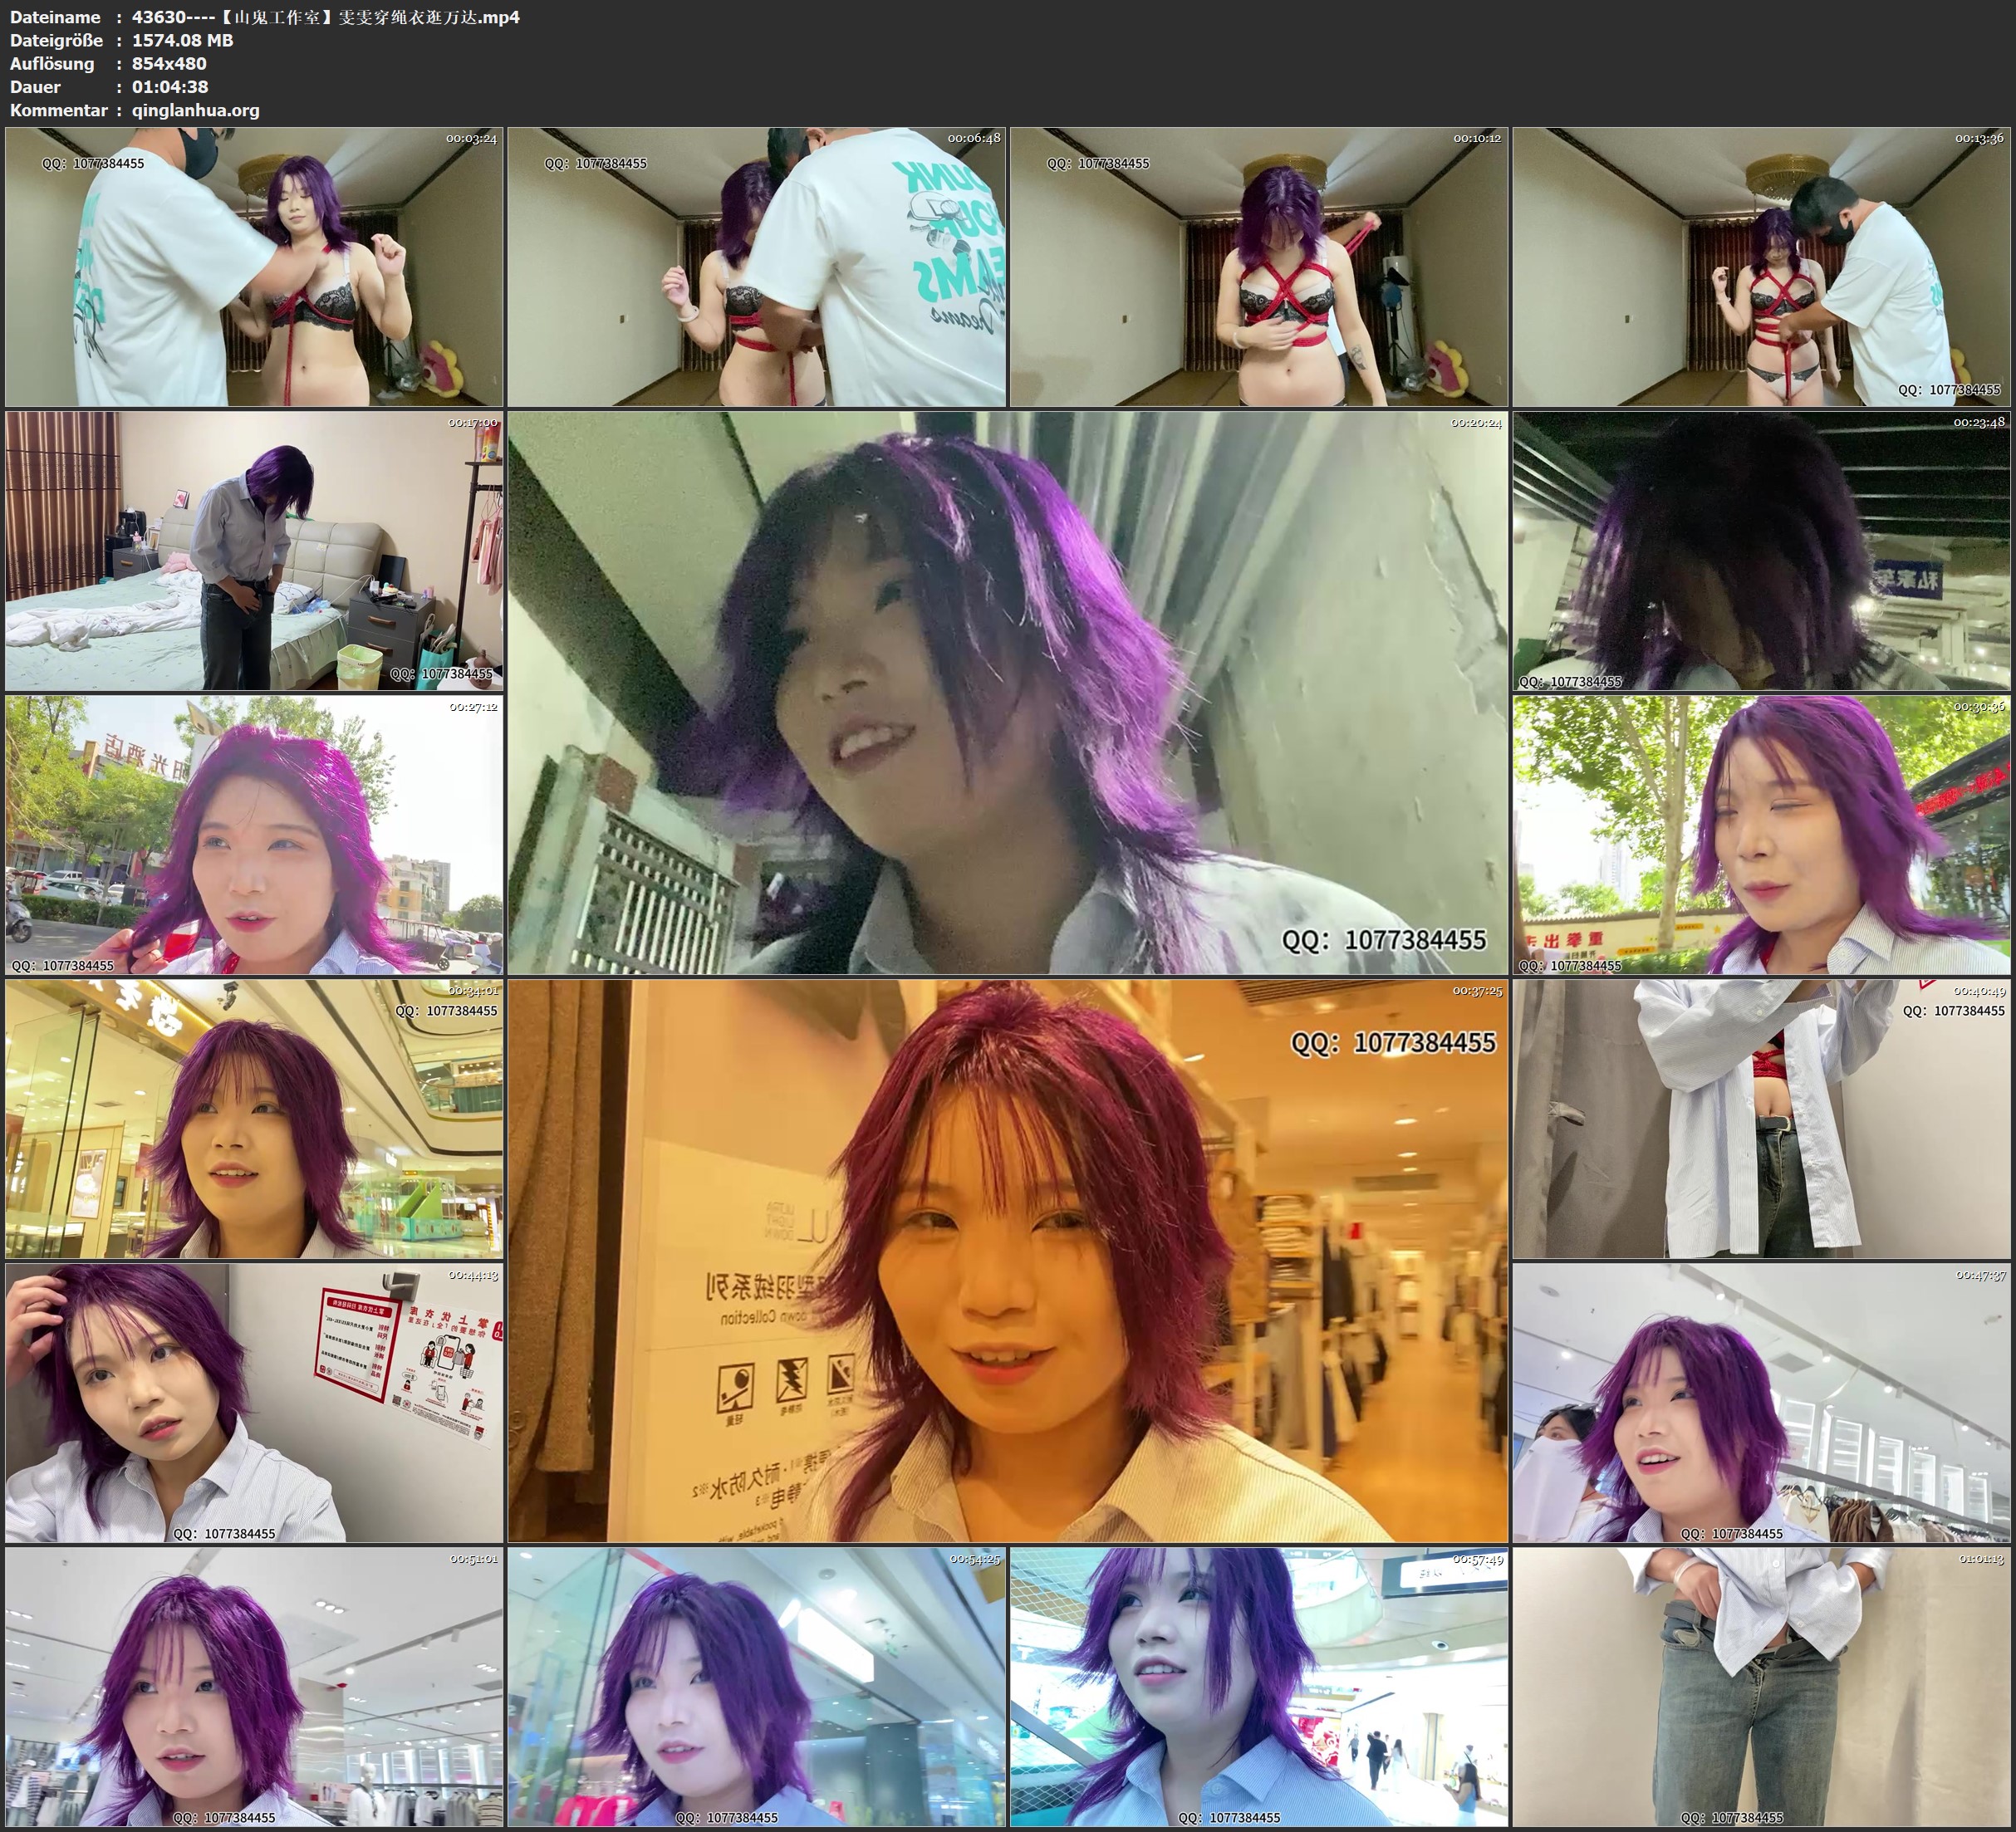Screen dimensions: 2016x1832
Task: Click the thumbnail marked 00:40:49
Action: click(x=1761, y=1118)
